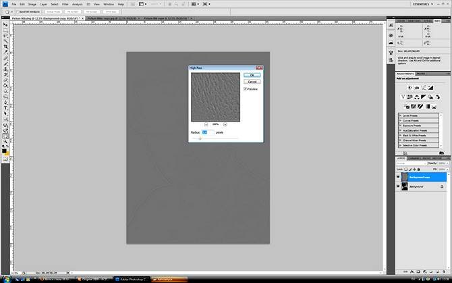Viewport: 452px width, 283px height.
Task: Hide the Background copy layer
Action: (x=398, y=176)
